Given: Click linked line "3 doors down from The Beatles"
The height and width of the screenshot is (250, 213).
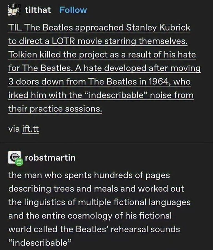Looking at the screenshot, I should pos(99,82).
